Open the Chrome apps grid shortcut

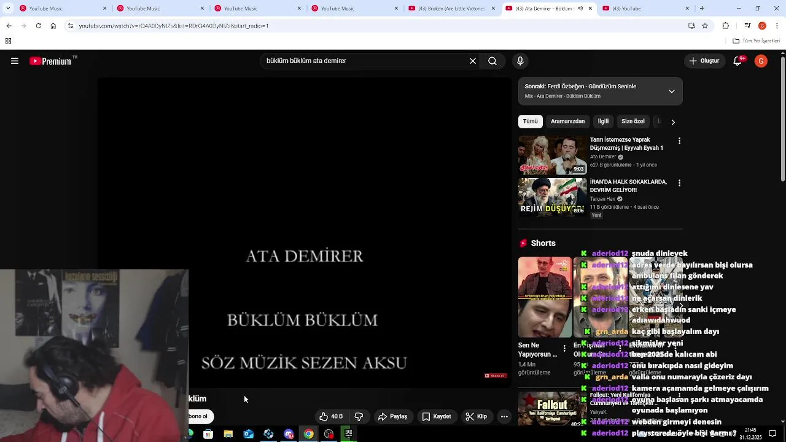pos(8,41)
